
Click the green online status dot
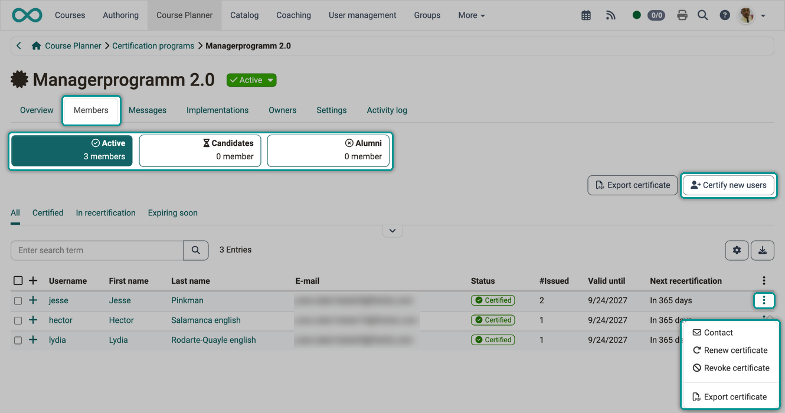[x=636, y=15]
